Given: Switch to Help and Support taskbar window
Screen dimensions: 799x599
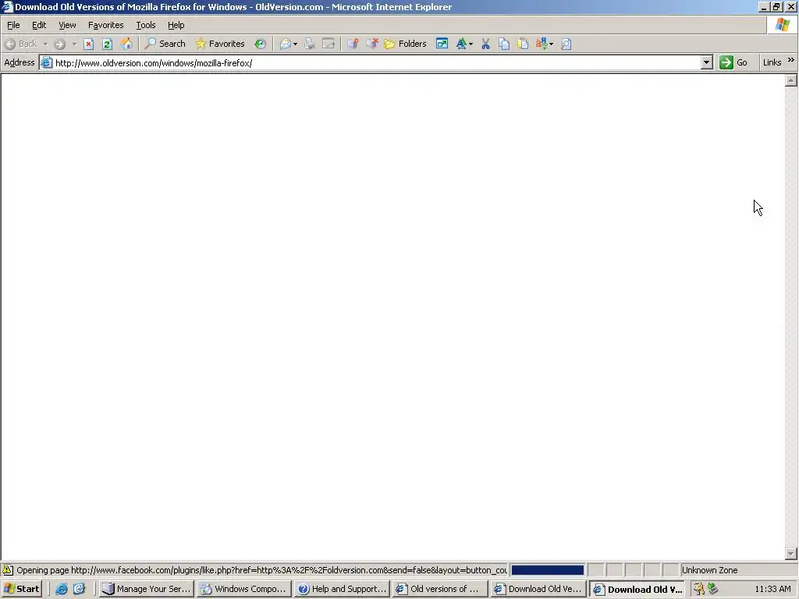Looking at the screenshot, I should pos(342,589).
